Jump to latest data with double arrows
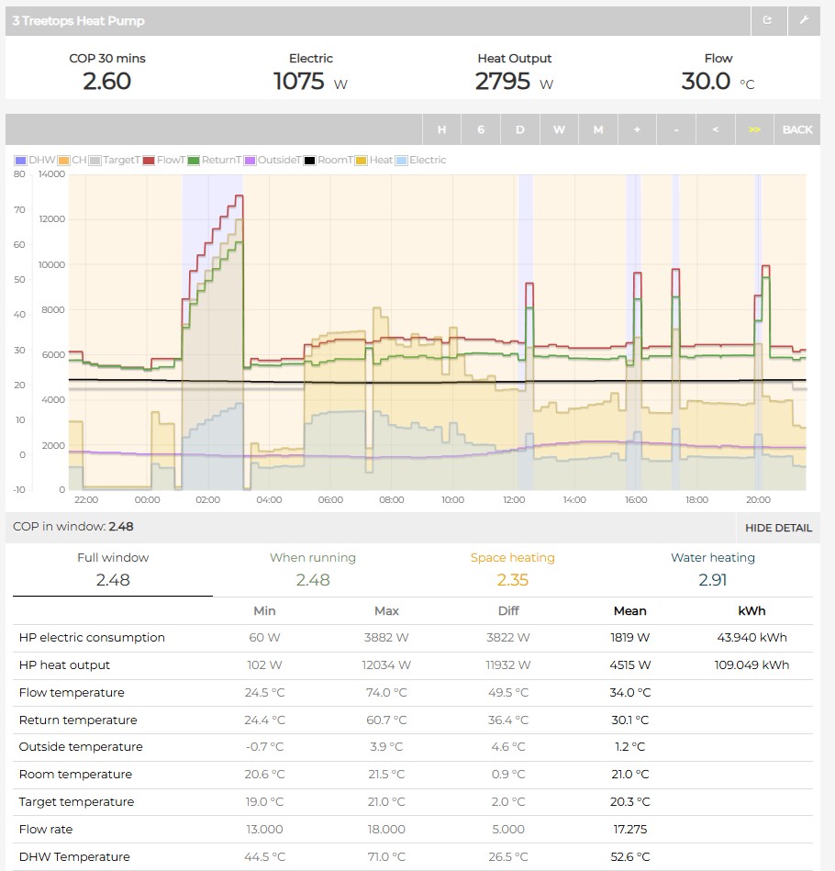The width and height of the screenshot is (835, 871). (754, 129)
